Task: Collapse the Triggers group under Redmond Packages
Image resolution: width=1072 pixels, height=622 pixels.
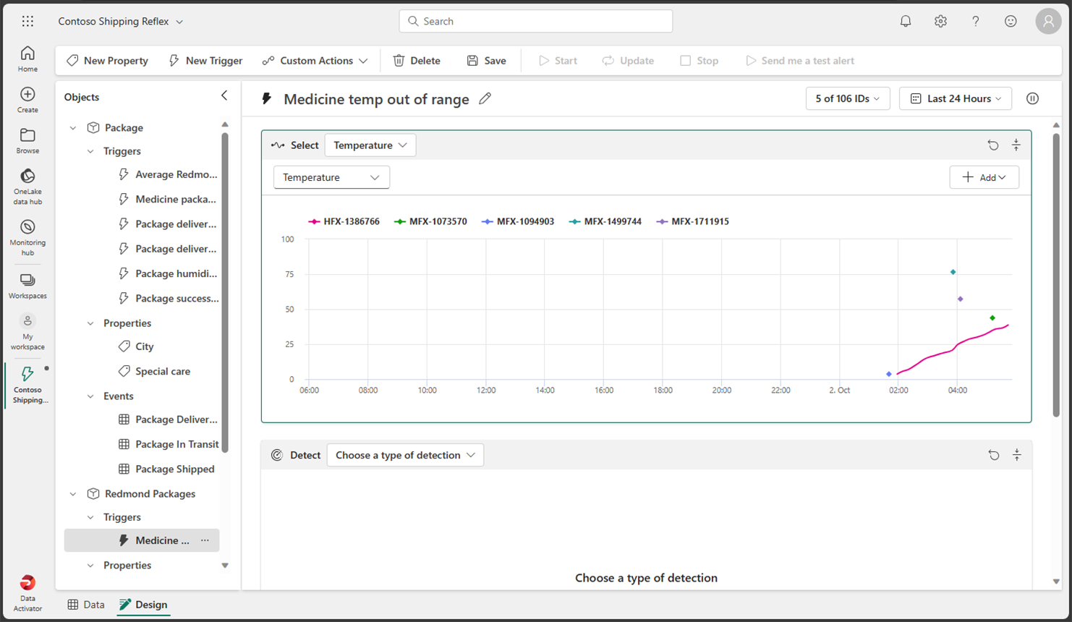Action: click(x=90, y=517)
